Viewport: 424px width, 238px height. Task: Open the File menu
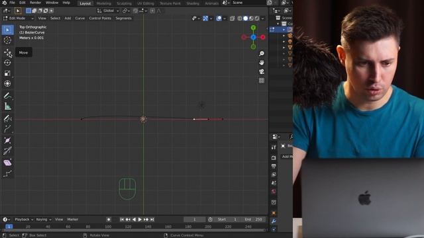pos(12,3)
